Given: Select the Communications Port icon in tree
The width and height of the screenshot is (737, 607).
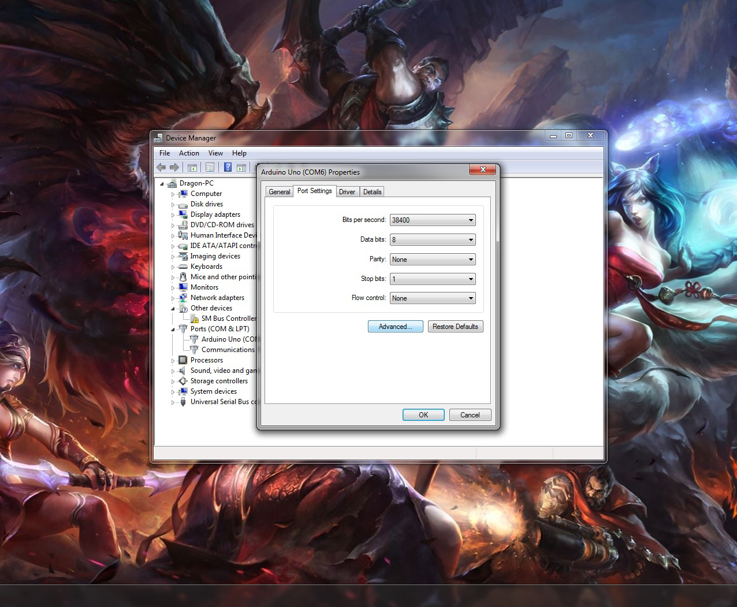Looking at the screenshot, I should (x=195, y=350).
